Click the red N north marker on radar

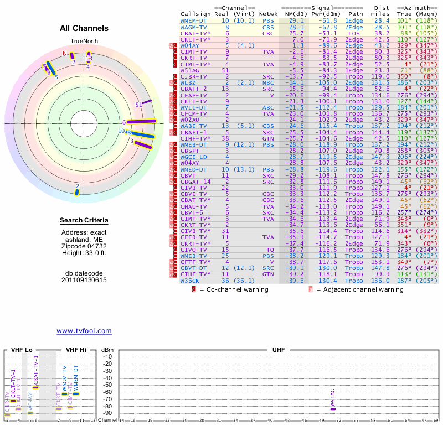(x=64, y=54)
